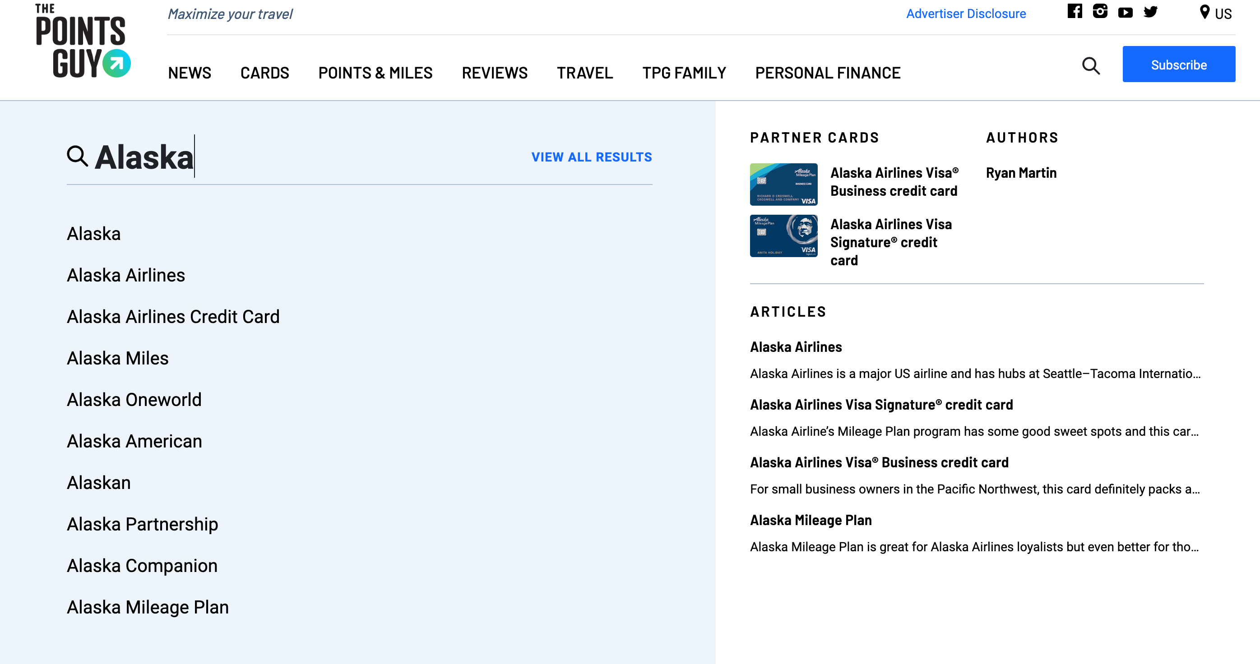Click snippet 'Alaska Mileage Plan is great for'
1260x664 pixels.
point(974,547)
